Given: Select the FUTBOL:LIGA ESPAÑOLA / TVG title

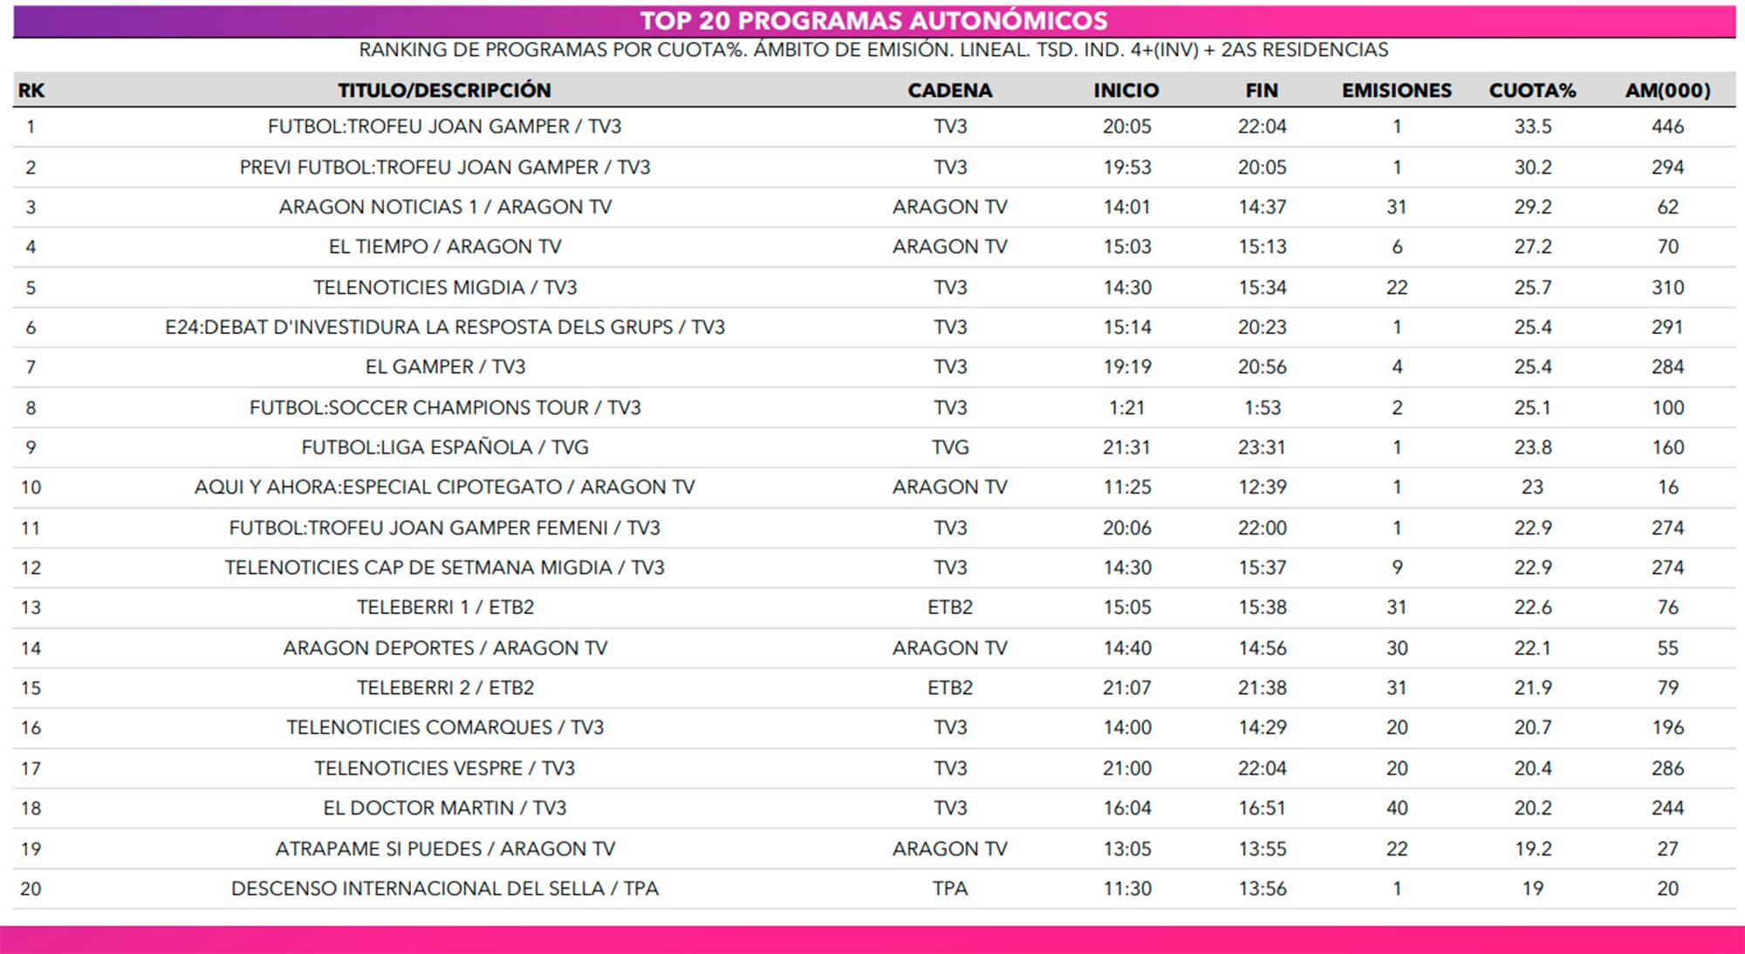Looking at the screenshot, I should point(444,447).
